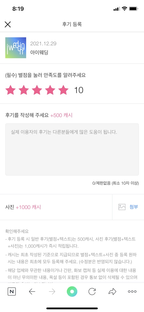Click the picture icon next to 첨부
This screenshot has height=312, width=144.
pyautogui.click(x=122, y=207)
